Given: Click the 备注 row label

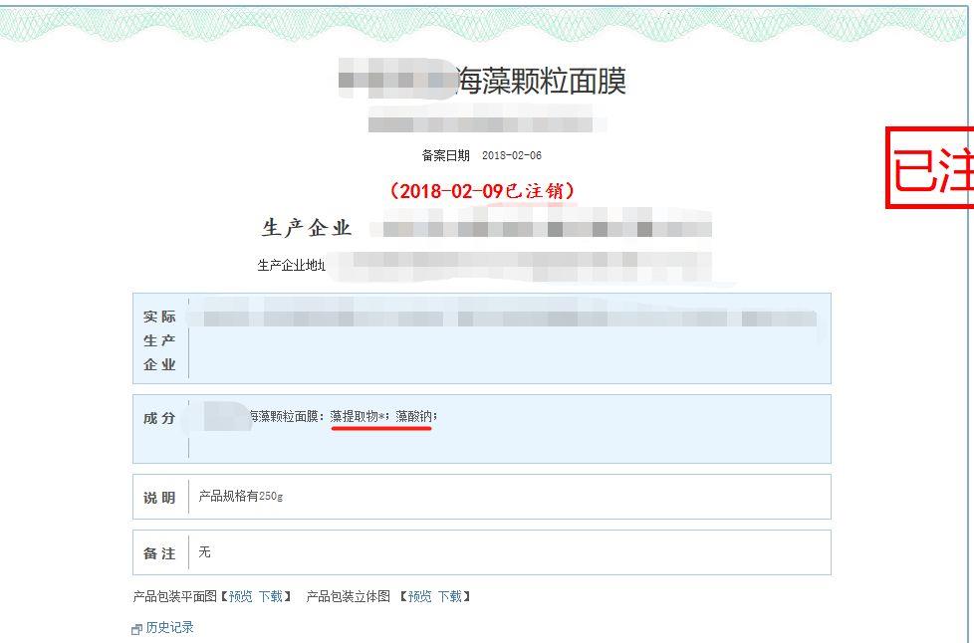Looking at the screenshot, I should (159, 553).
